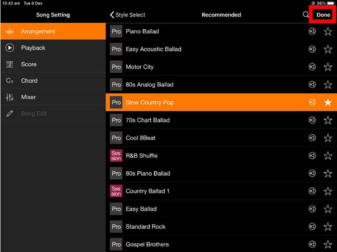Favorite the Standard Rock style

(x=328, y=227)
